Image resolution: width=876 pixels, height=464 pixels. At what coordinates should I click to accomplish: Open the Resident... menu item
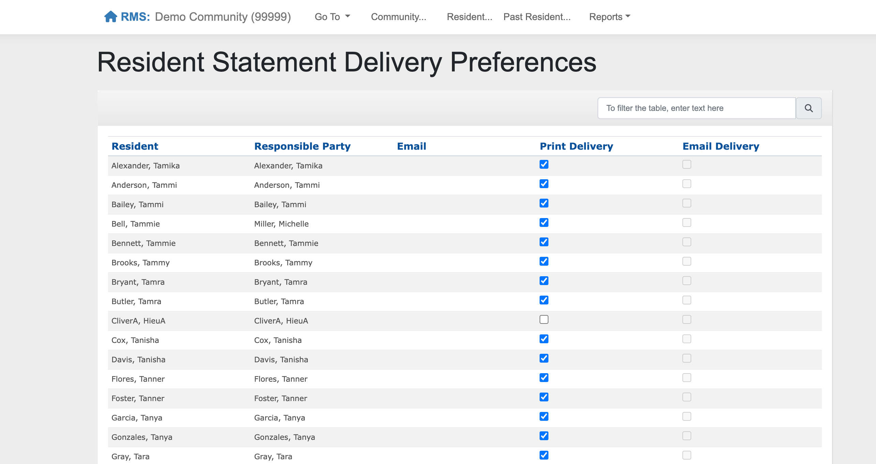pos(469,17)
